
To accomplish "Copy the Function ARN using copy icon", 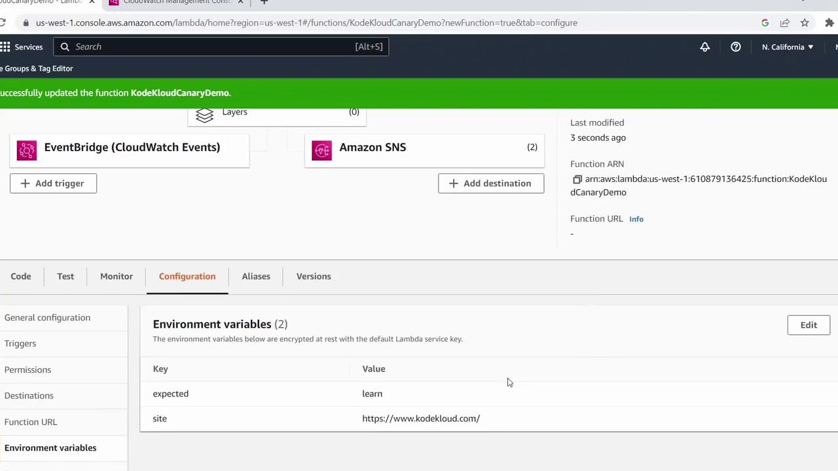I will click(577, 179).
